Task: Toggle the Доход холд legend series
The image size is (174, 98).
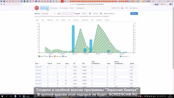Action: (123, 56)
